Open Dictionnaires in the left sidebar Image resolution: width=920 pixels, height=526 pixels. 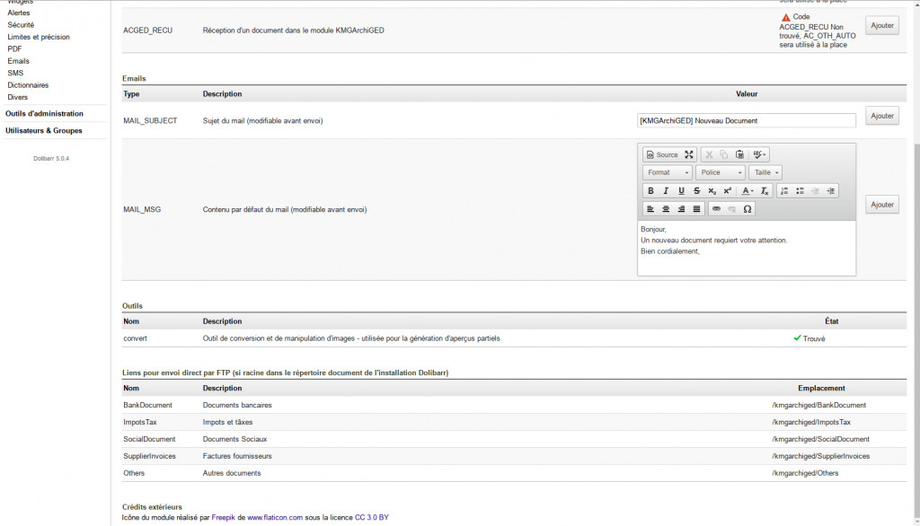tap(28, 85)
